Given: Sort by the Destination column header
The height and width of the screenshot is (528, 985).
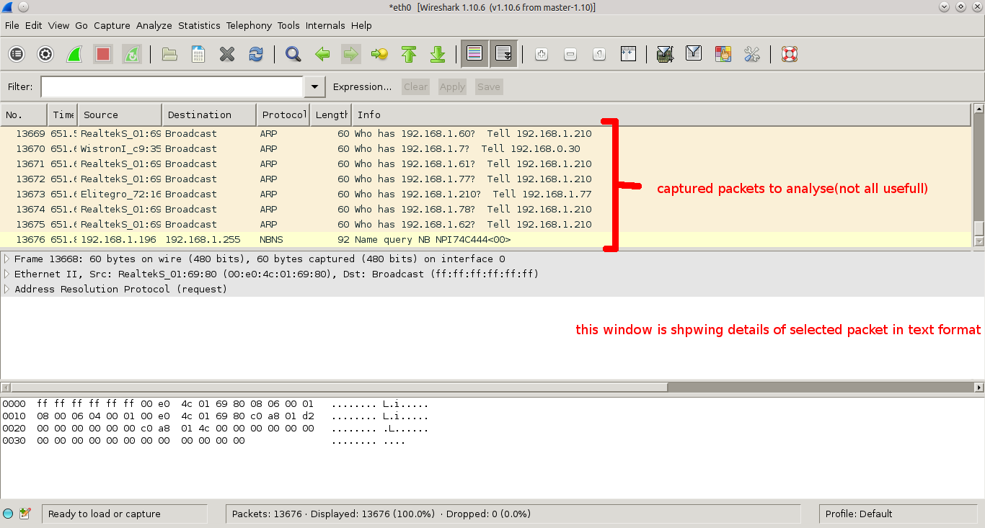Looking at the screenshot, I should [x=209, y=115].
